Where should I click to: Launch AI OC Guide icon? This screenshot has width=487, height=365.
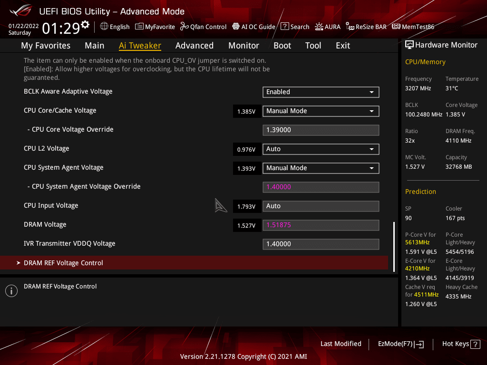(x=236, y=27)
